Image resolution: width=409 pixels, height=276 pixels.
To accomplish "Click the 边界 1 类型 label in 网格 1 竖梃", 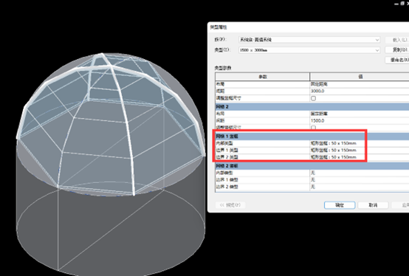I will (227, 150).
